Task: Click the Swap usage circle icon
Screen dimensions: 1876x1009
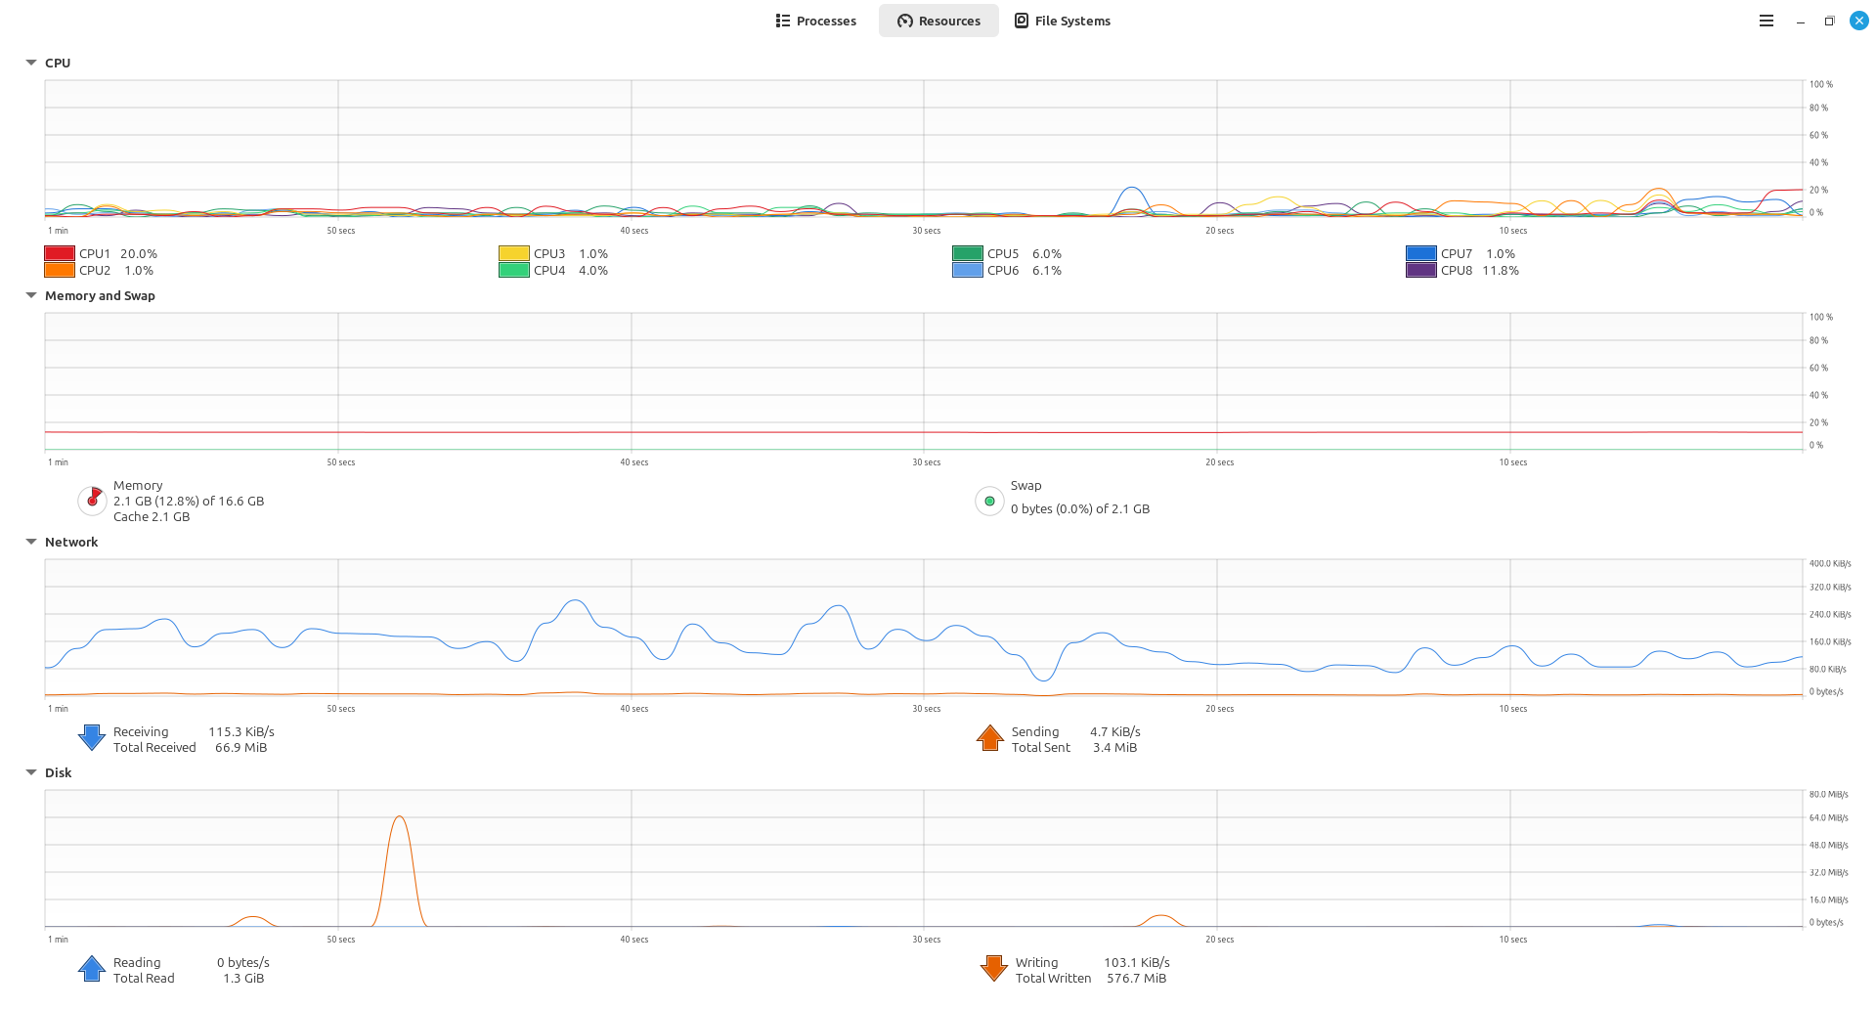Action: pyautogui.click(x=989, y=501)
